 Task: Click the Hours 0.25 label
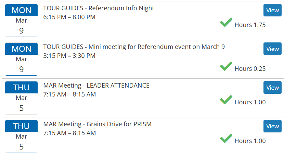coord(250,69)
